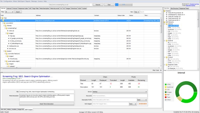
Task: Click the Export button
Action: tap(18, 12)
